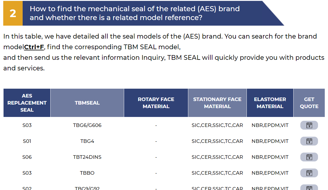
Task: Click the quote icon for S06 TBT24DINS
Action: pos(309,157)
